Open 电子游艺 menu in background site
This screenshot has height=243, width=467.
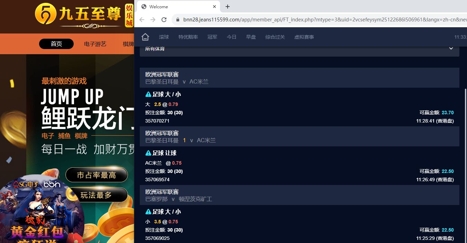pyautogui.click(x=95, y=44)
